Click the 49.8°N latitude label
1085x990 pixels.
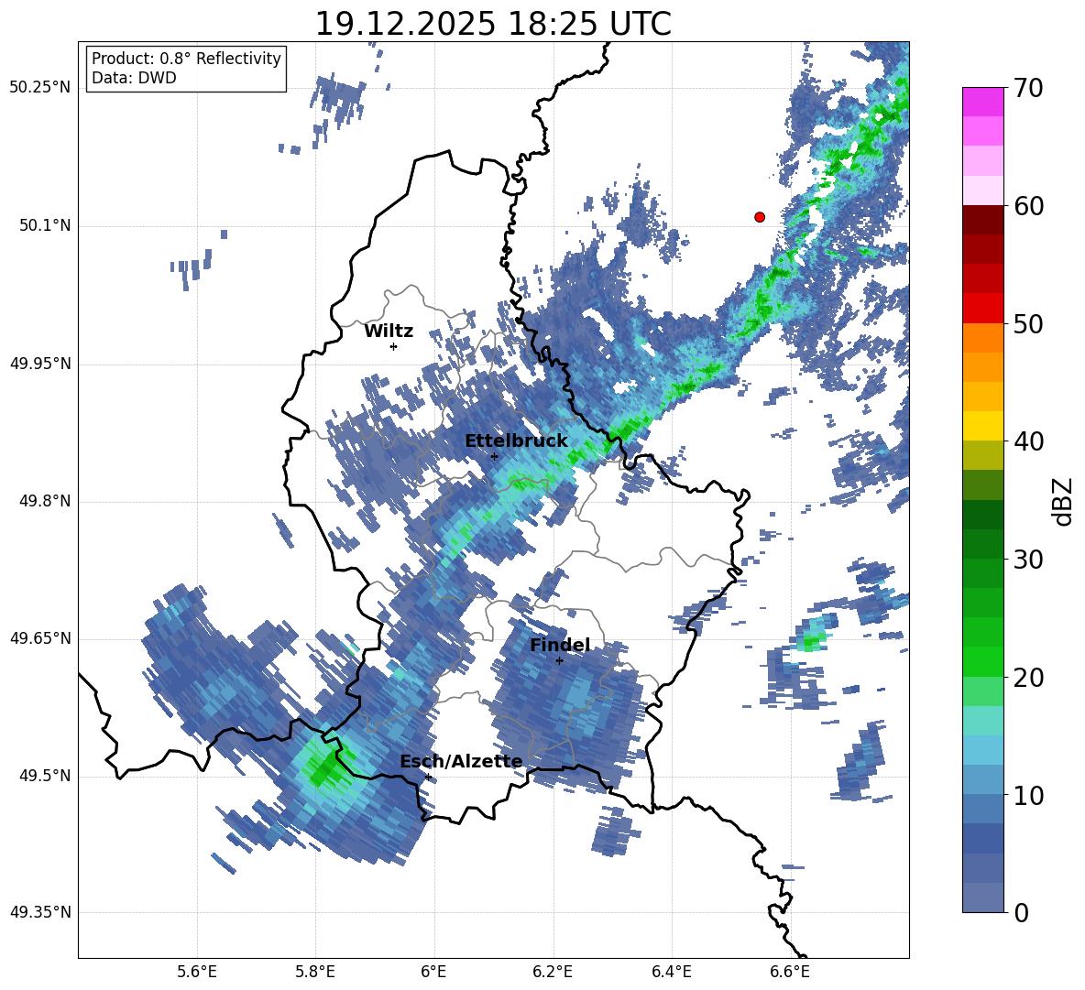tap(45, 501)
